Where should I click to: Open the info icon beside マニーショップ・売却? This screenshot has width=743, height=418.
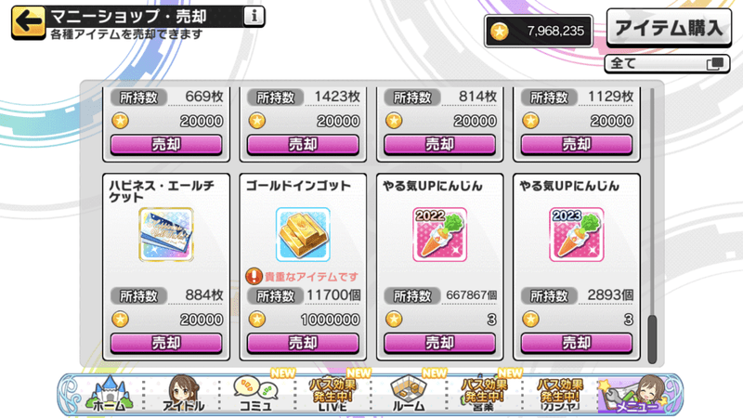pyautogui.click(x=254, y=17)
